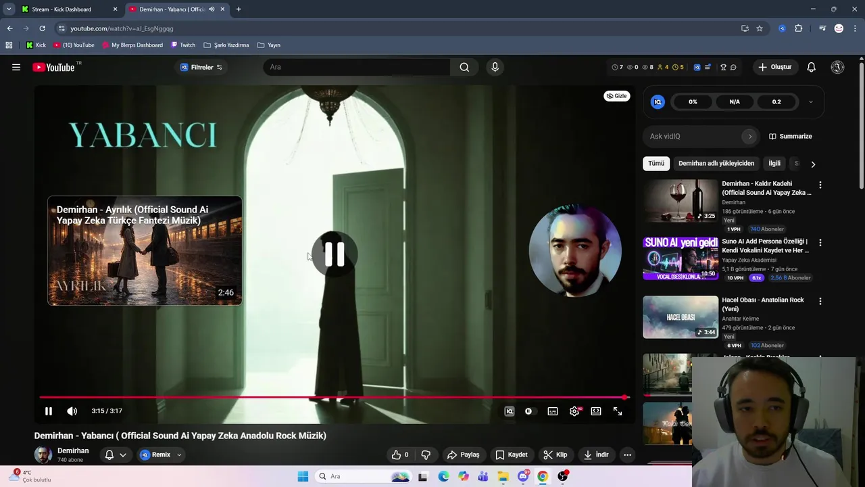Save video with Kaydet button
Screen dimensions: 865x487
point(511,455)
